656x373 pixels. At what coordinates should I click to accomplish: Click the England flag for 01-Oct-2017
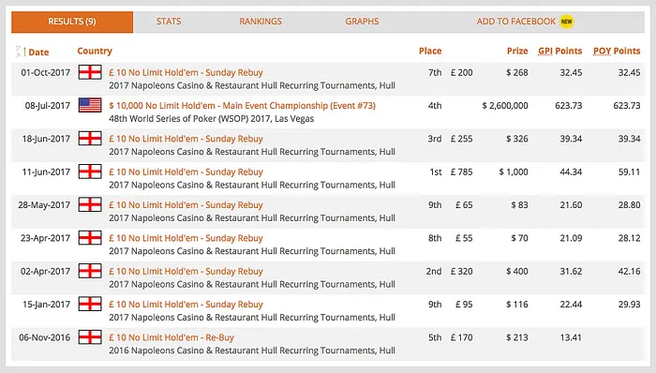[x=90, y=72]
